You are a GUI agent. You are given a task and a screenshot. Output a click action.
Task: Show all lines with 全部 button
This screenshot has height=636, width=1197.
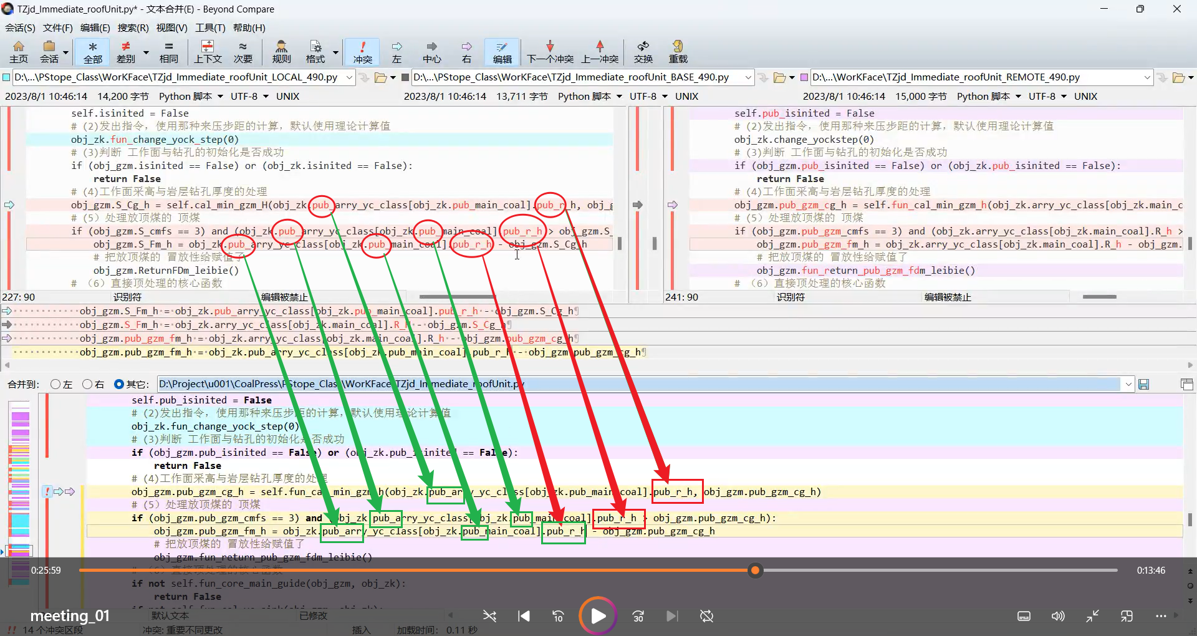coord(93,52)
